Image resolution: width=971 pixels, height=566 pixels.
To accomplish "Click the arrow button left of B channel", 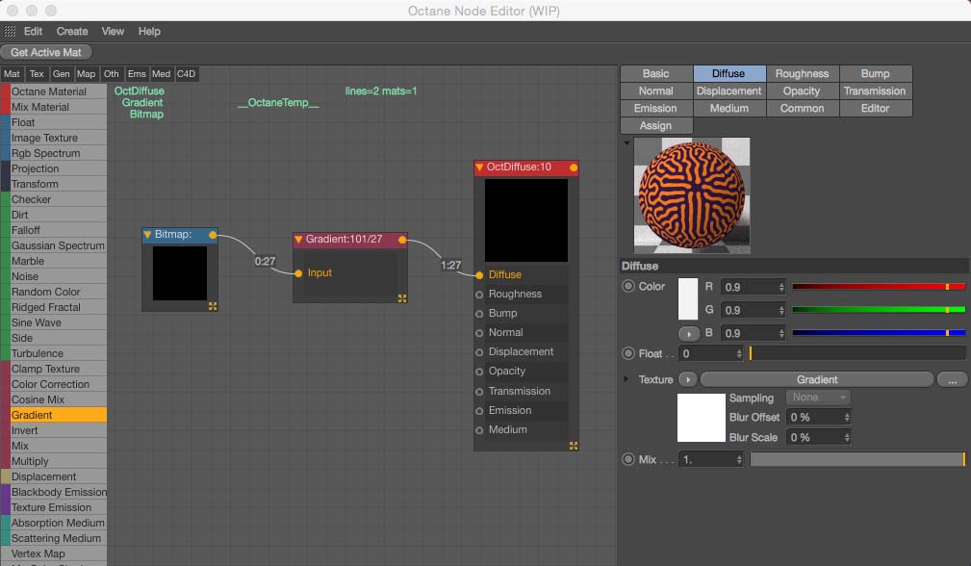I will (689, 334).
